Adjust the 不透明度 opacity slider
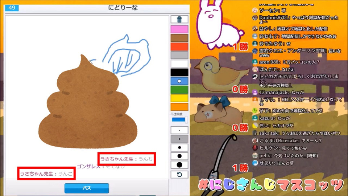 179,120
